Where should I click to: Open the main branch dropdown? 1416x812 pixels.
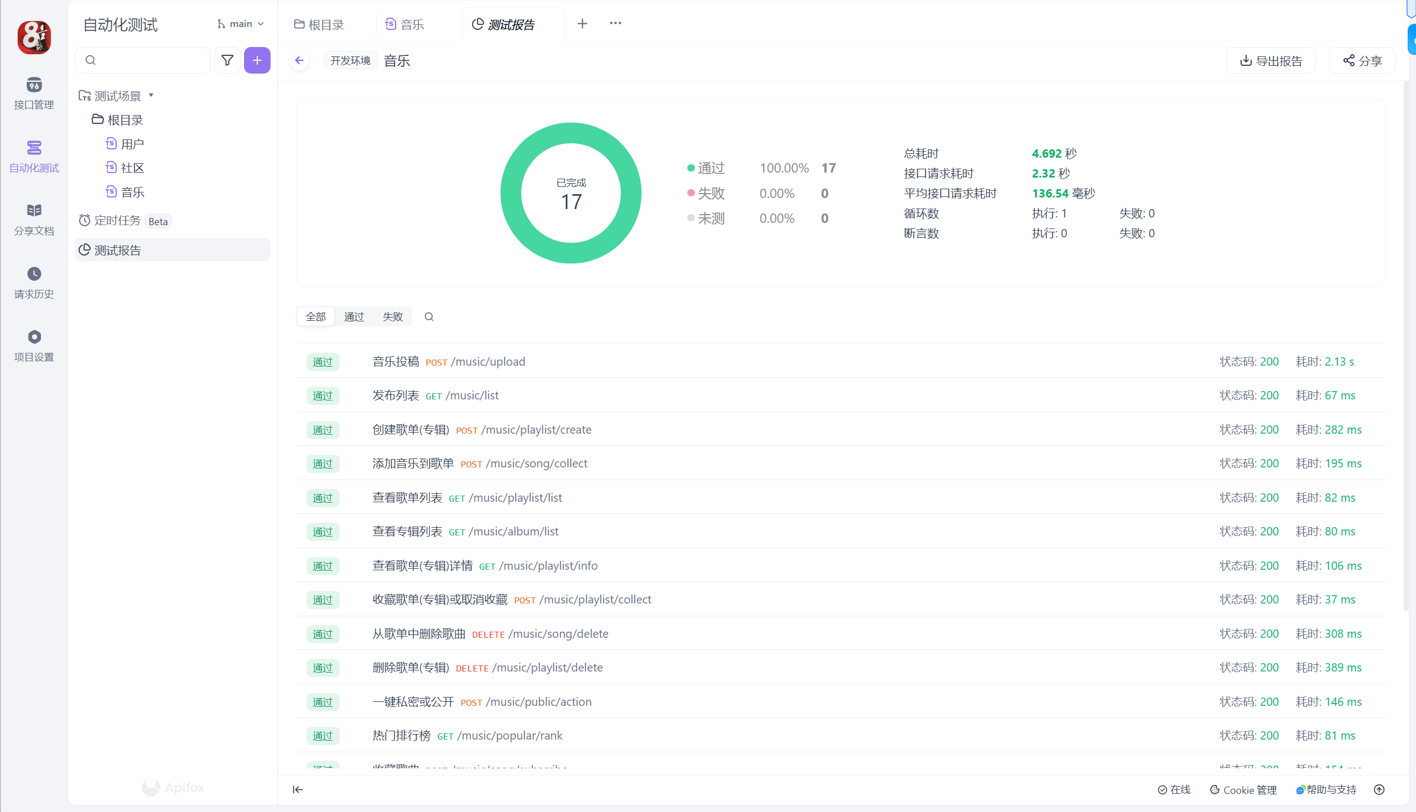[x=241, y=24]
